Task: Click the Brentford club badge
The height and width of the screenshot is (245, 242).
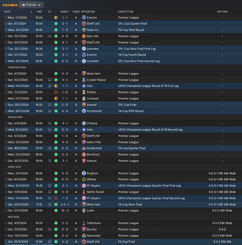Action: tap(84, 154)
